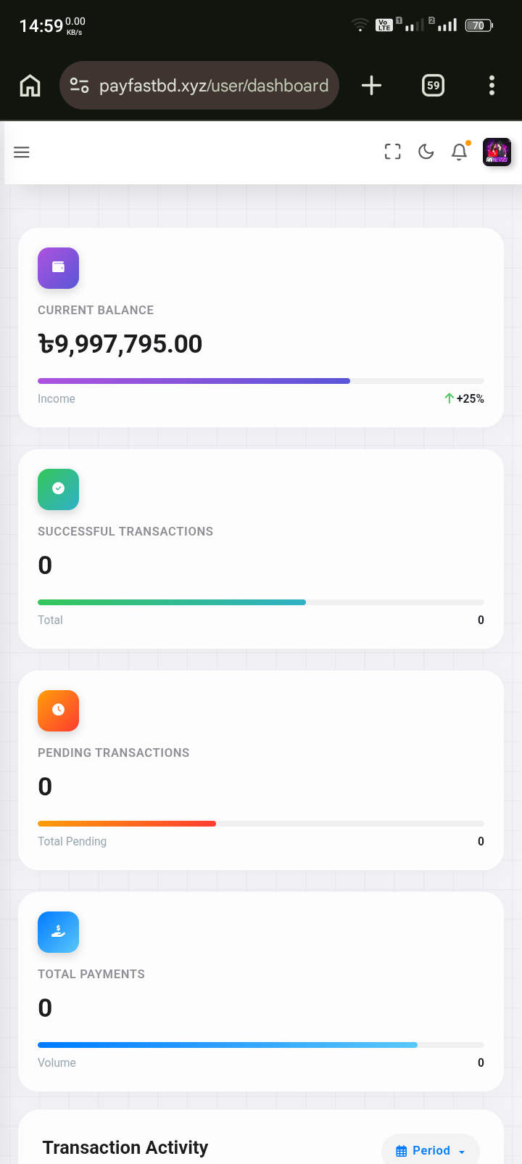Switch to dark mode moon icon
Image resolution: width=522 pixels, height=1164 pixels.
click(426, 152)
